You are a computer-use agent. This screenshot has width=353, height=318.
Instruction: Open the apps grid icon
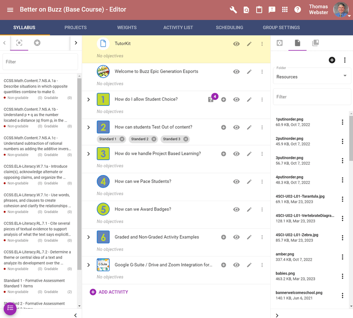point(285,10)
